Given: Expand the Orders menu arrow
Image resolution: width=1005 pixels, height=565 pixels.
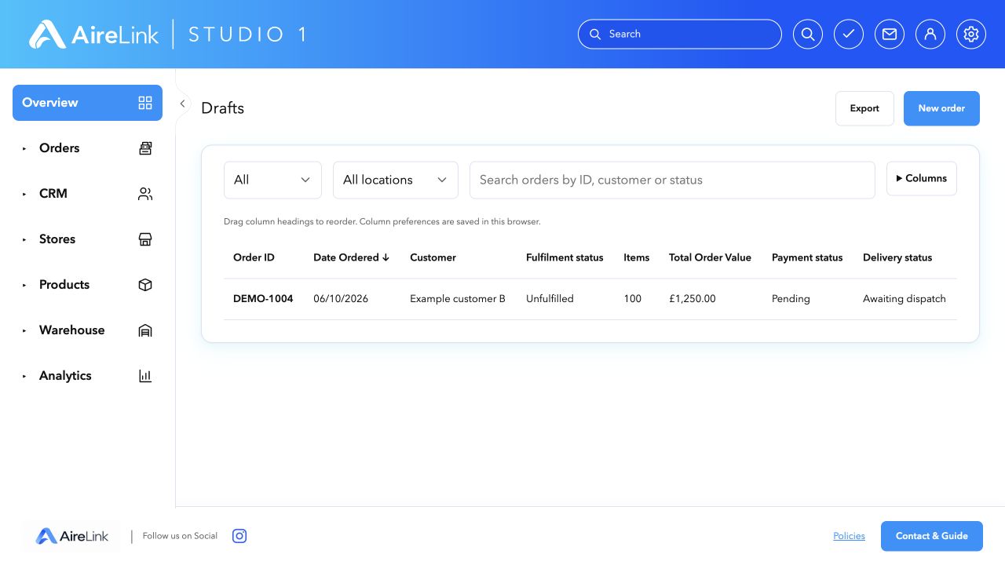Looking at the screenshot, I should tap(24, 148).
